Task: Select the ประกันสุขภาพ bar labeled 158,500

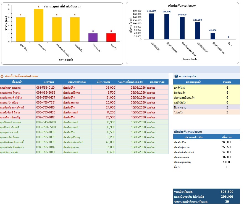Action: pos(167,27)
